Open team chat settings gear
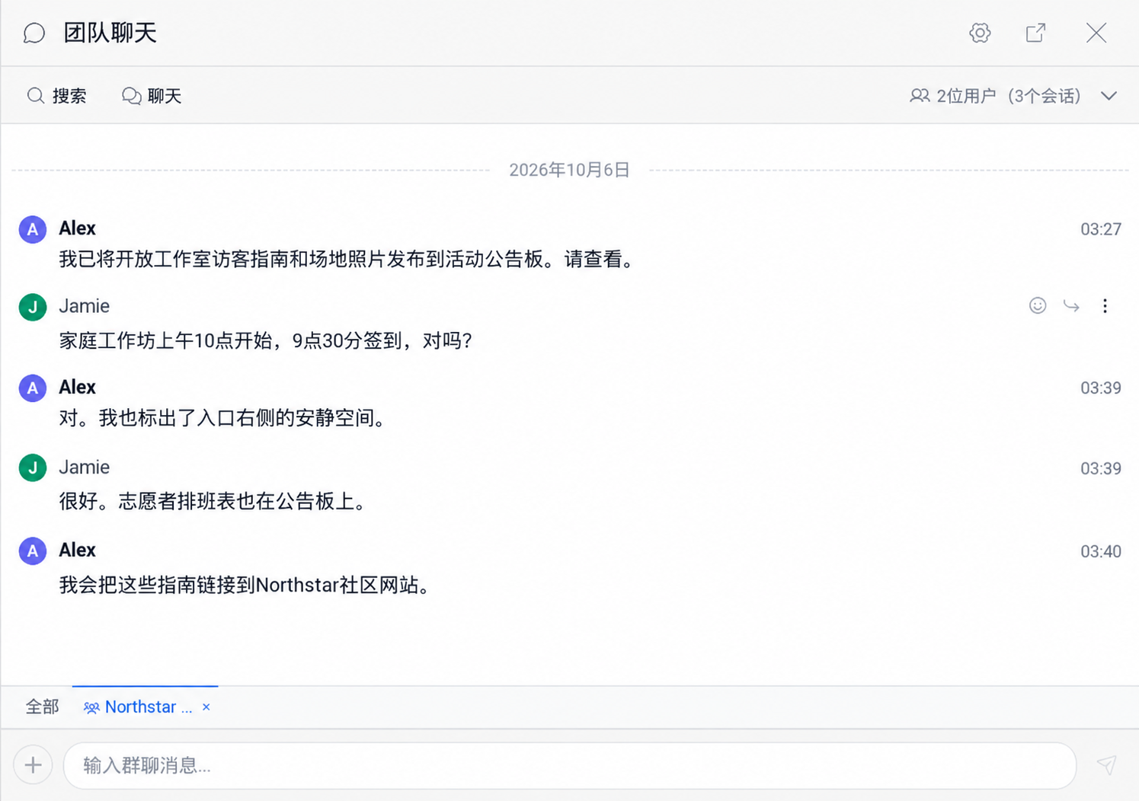This screenshot has height=801, width=1139. 980,33
